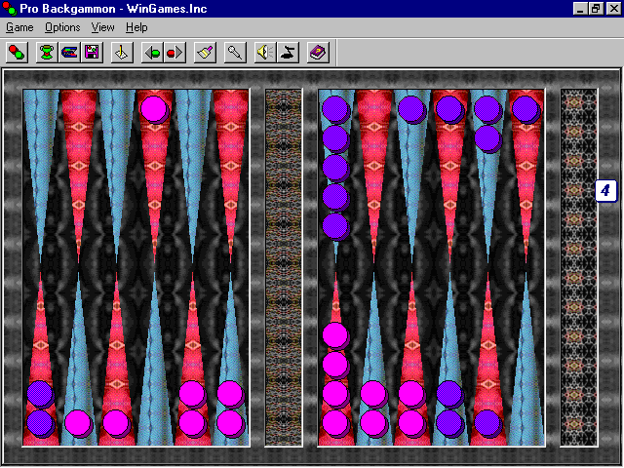This screenshot has width=624, height=468.
Task: Click the microphone toolbar icon
Action: [x=235, y=53]
